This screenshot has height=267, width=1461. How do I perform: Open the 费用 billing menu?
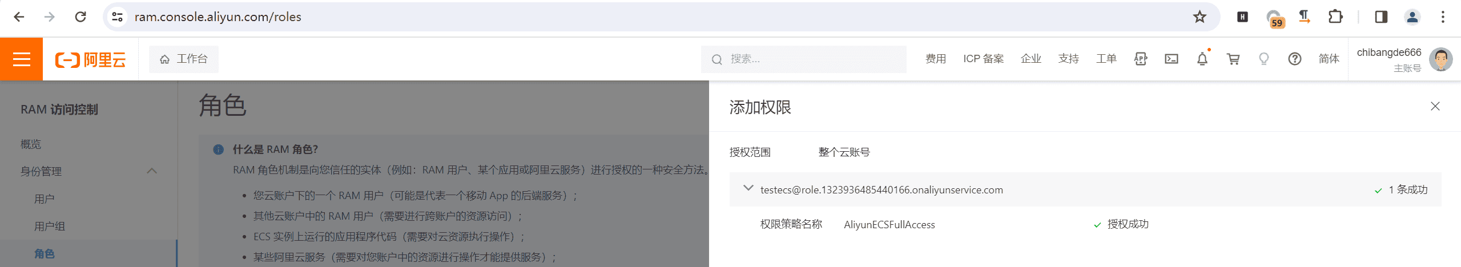935,59
